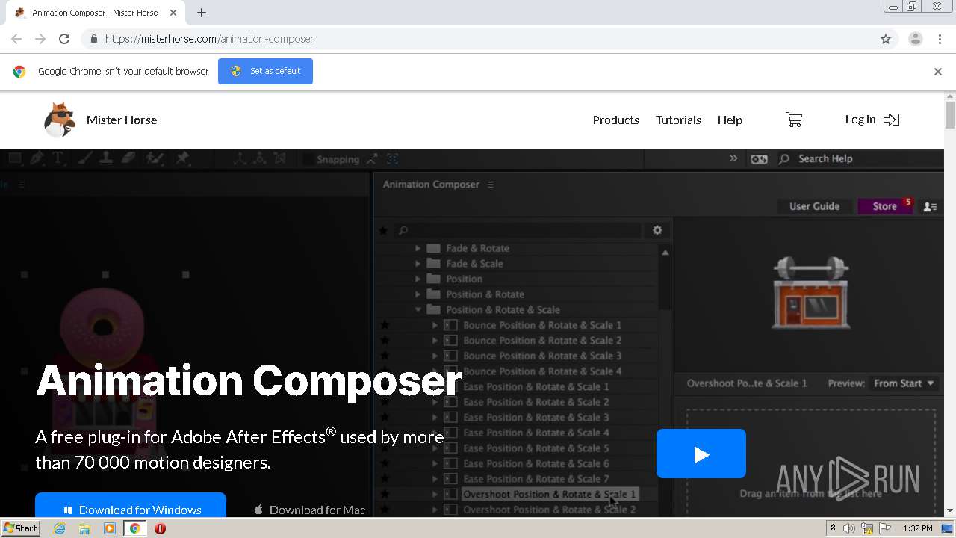Screen dimensions: 956x538
Task: Dismiss the default browser notification bar
Action: [937, 72]
